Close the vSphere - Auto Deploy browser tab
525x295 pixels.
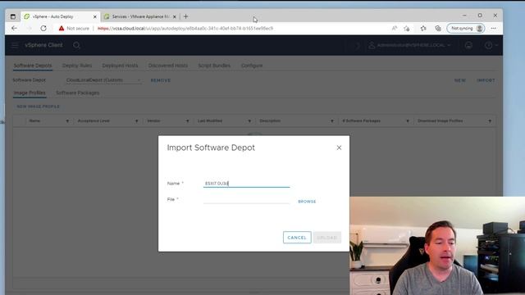tap(95, 16)
